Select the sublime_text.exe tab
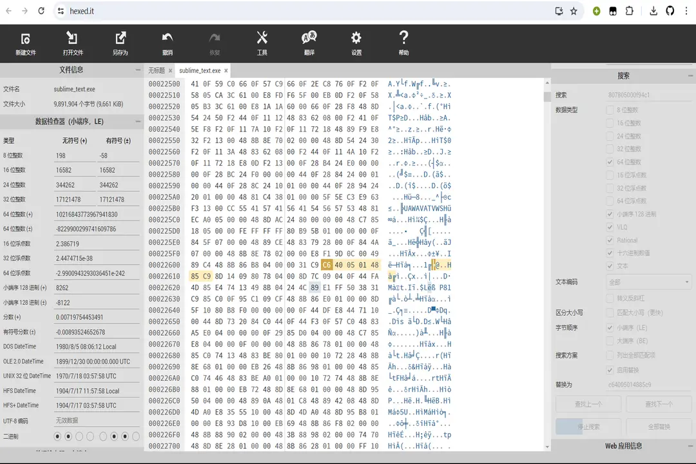This screenshot has height=464, width=696. coord(200,70)
